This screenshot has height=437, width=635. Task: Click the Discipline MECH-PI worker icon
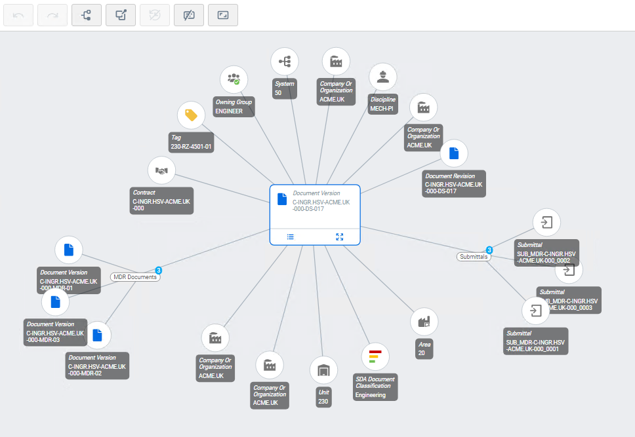click(x=382, y=77)
